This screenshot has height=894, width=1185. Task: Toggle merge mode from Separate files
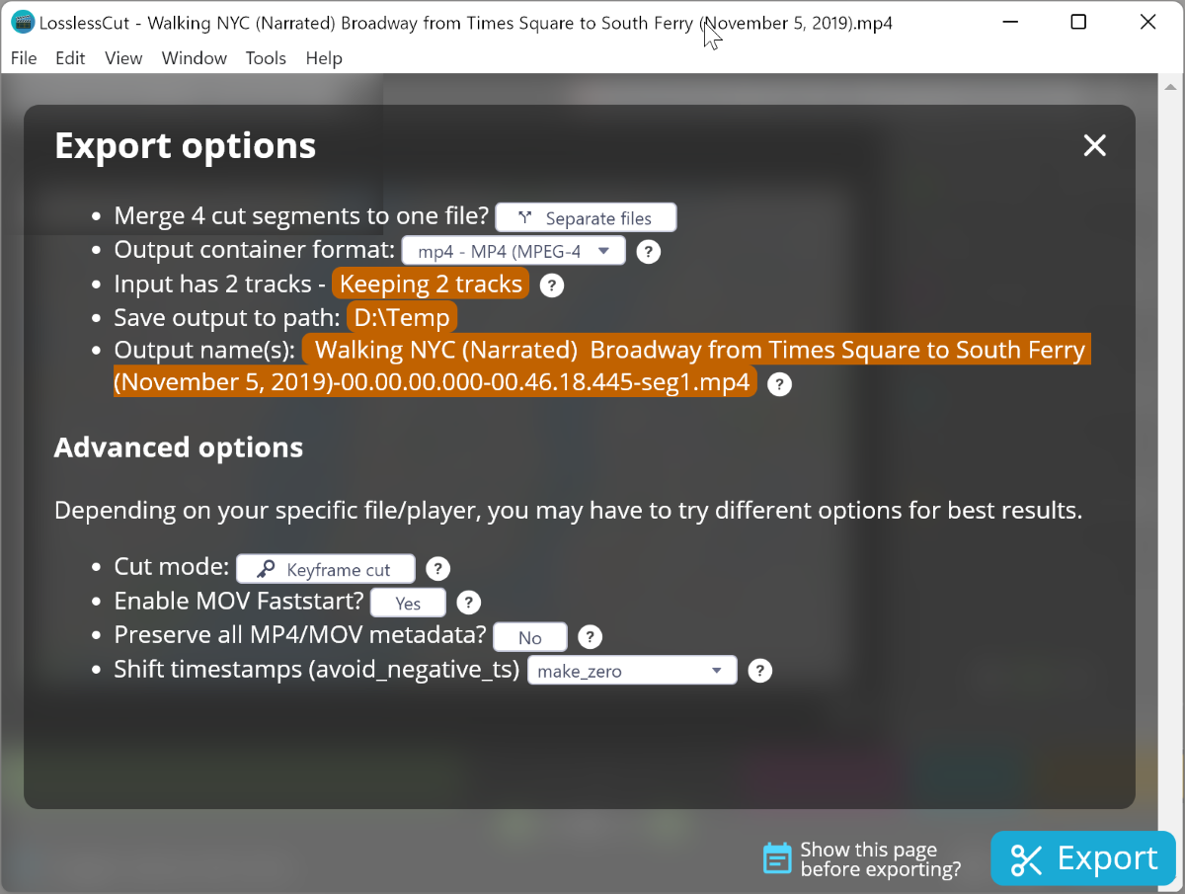[x=585, y=216]
